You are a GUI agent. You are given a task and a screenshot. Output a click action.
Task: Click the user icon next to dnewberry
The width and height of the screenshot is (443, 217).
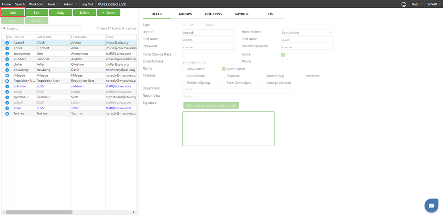(x=7, y=70)
